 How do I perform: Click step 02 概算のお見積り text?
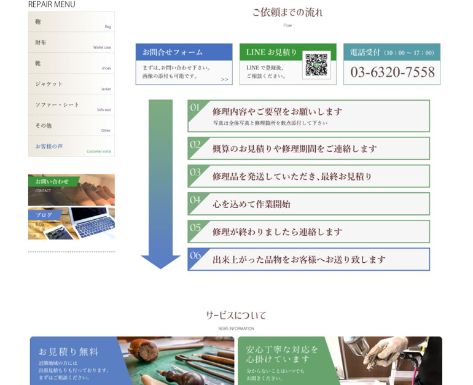tap(295, 149)
